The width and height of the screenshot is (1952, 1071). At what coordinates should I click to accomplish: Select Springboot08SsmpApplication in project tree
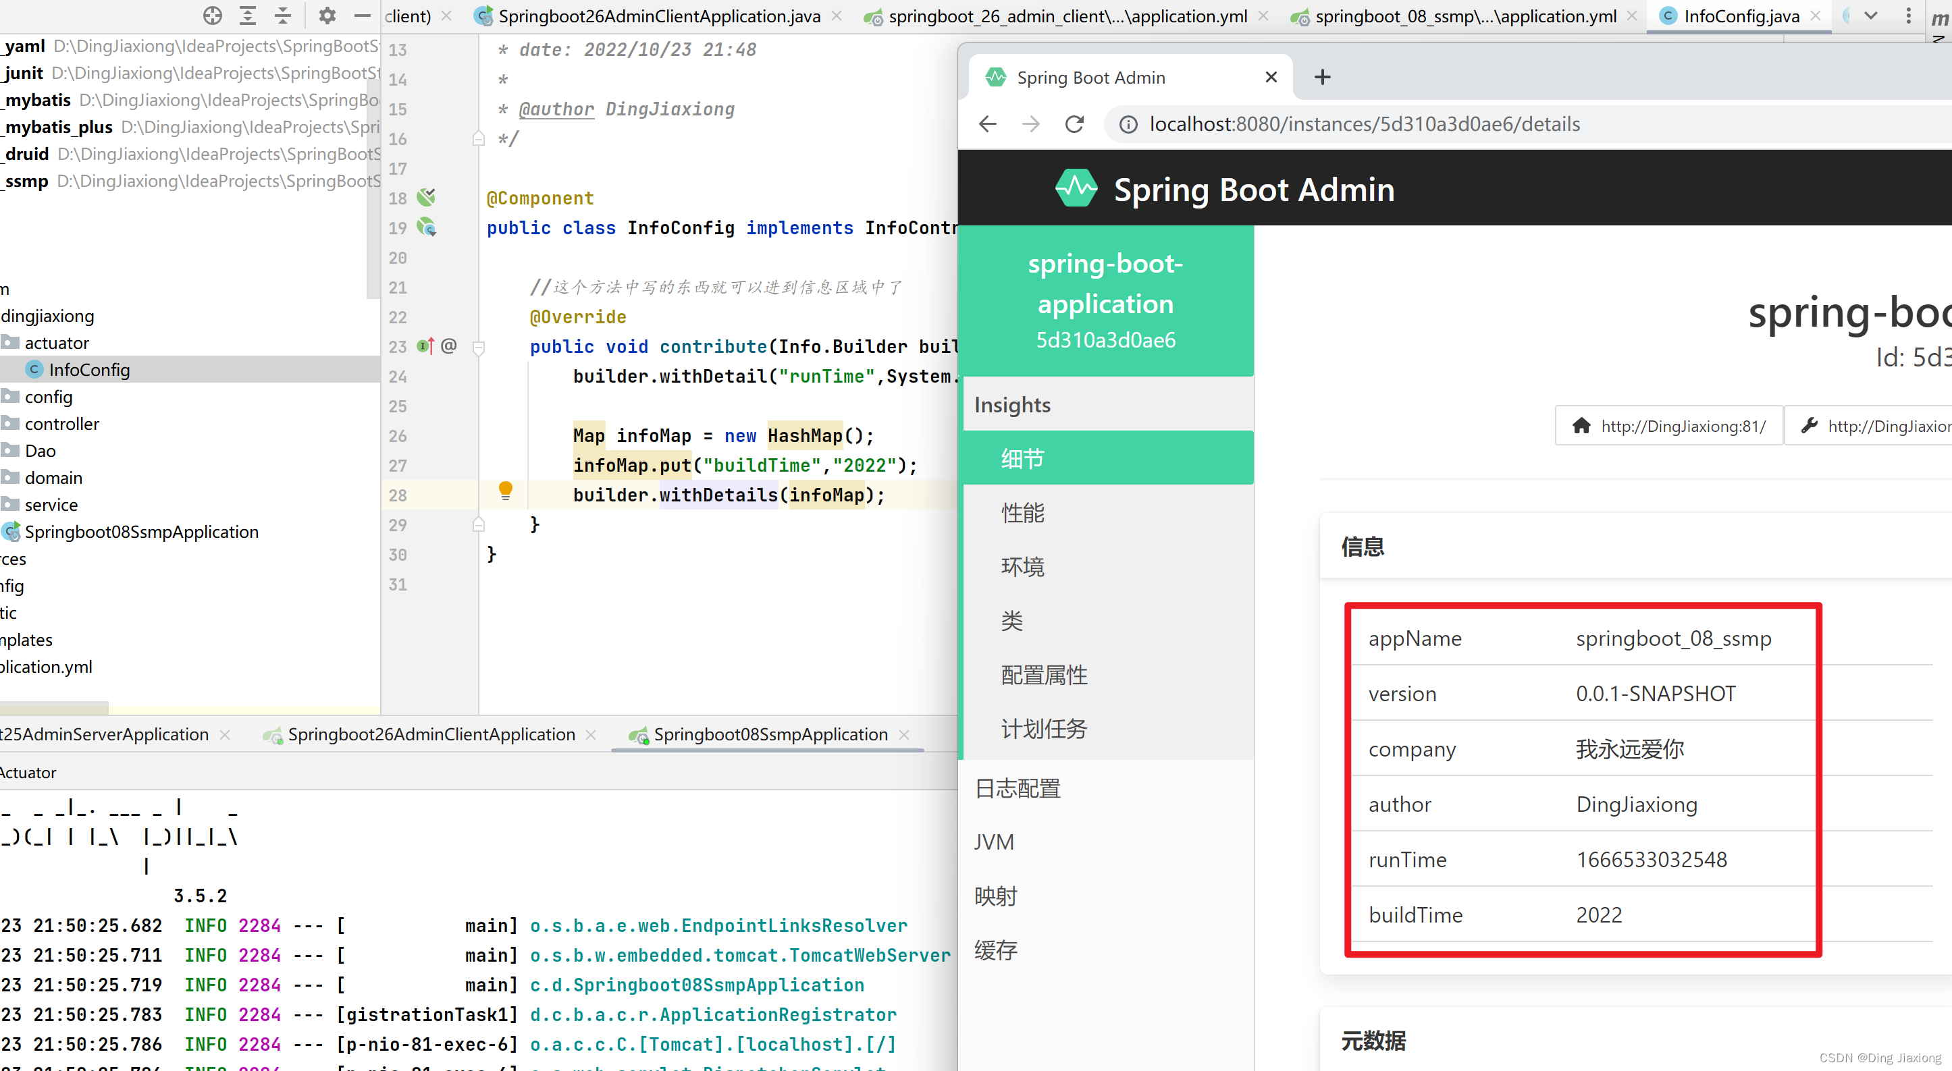[142, 532]
